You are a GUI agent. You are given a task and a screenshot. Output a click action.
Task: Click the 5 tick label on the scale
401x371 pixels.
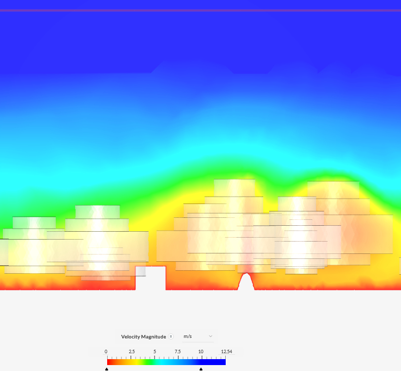(155, 351)
